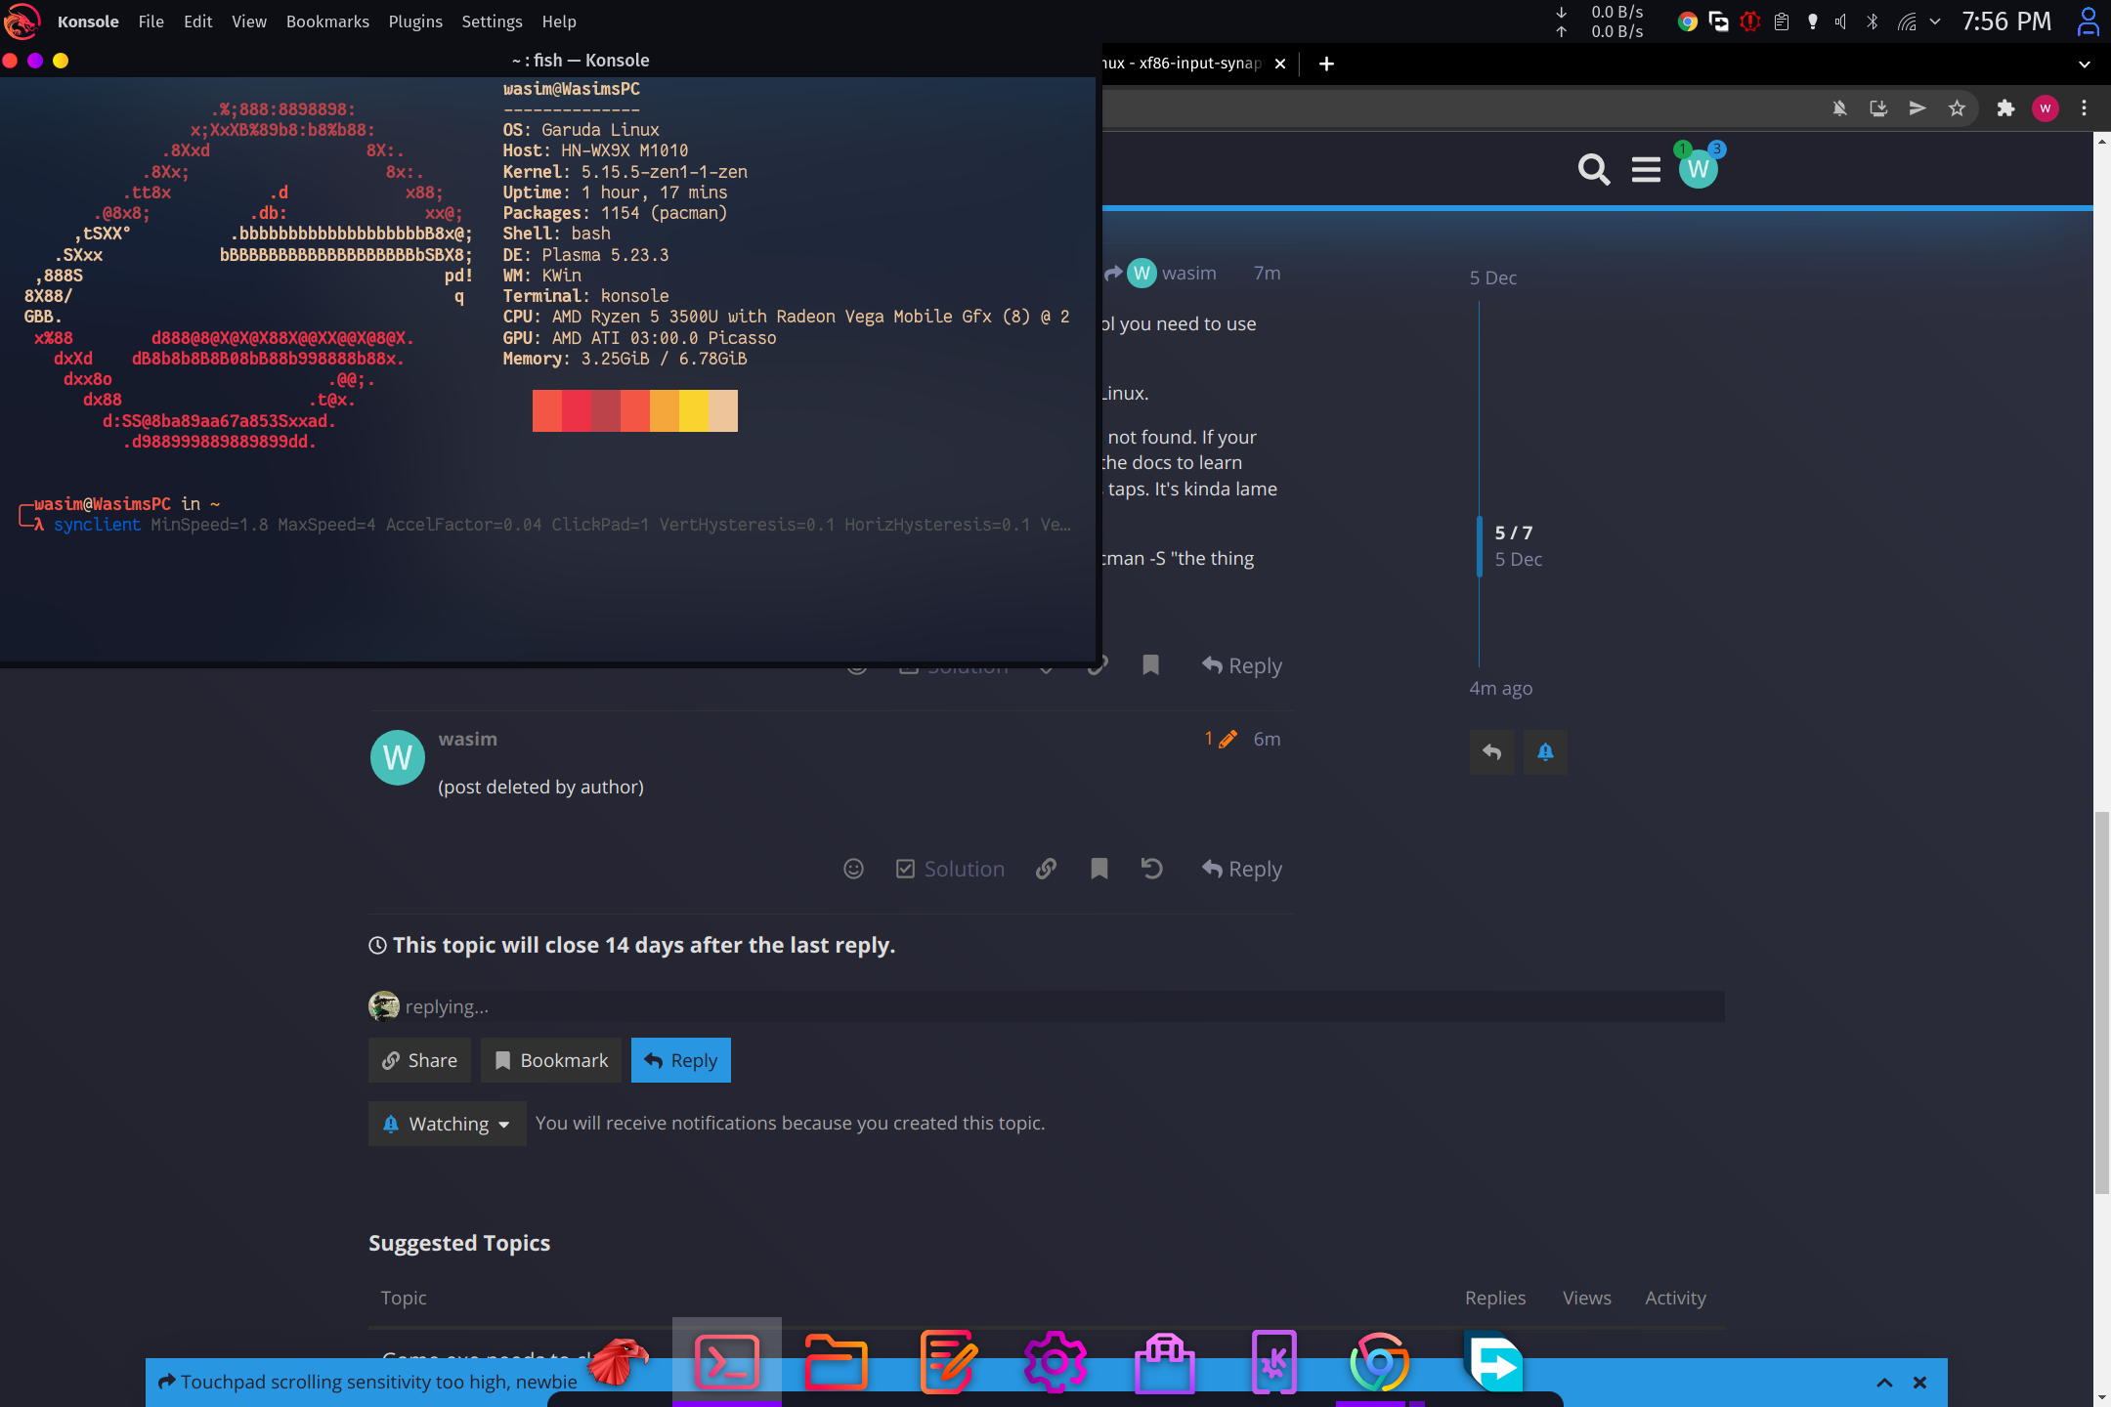
Task: Open the forum hamburger menu
Action: [1646, 169]
